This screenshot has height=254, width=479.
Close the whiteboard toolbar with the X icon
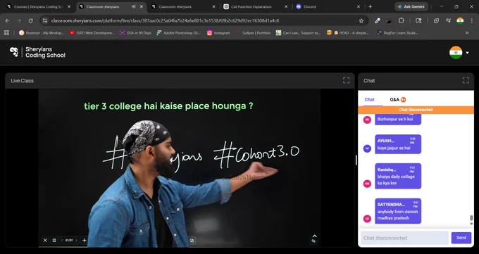click(x=45, y=240)
